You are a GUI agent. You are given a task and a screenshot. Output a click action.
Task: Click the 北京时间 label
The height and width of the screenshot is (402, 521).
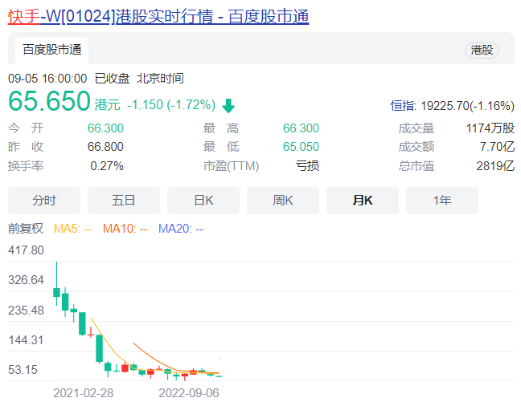pos(160,79)
